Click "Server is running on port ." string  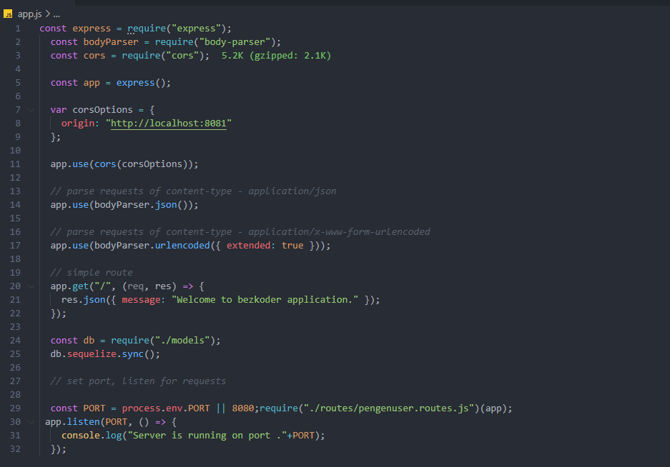(x=207, y=436)
